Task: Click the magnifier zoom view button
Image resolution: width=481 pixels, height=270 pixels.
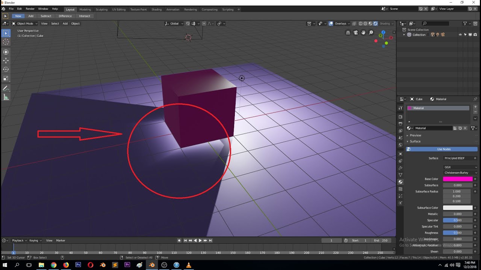Action: 371,33
